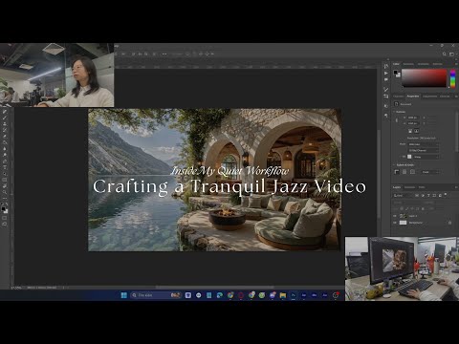Click the canvas height H input field
This screenshot has height=344, width=459.
point(413,123)
